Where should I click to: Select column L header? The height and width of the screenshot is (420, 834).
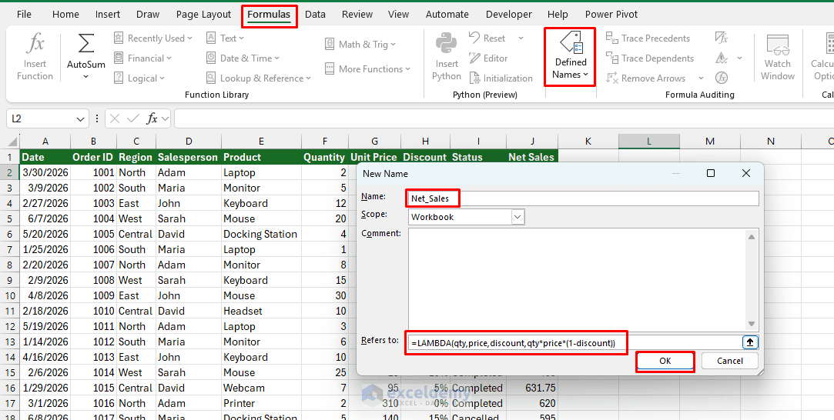coord(649,142)
